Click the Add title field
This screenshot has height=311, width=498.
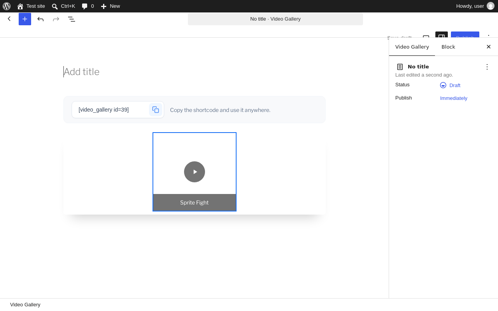pyautogui.click(x=195, y=72)
